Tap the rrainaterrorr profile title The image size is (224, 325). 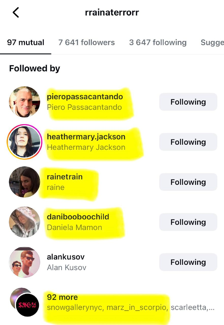[x=112, y=13]
